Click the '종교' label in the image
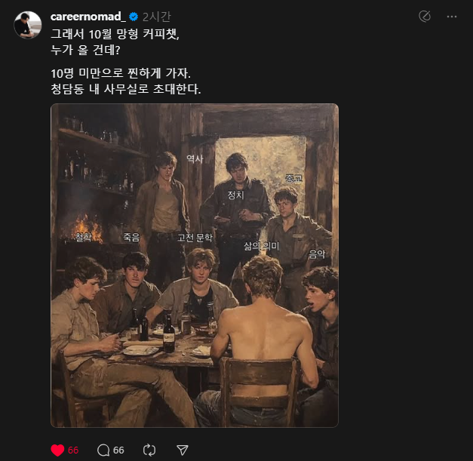 [293, 178]
